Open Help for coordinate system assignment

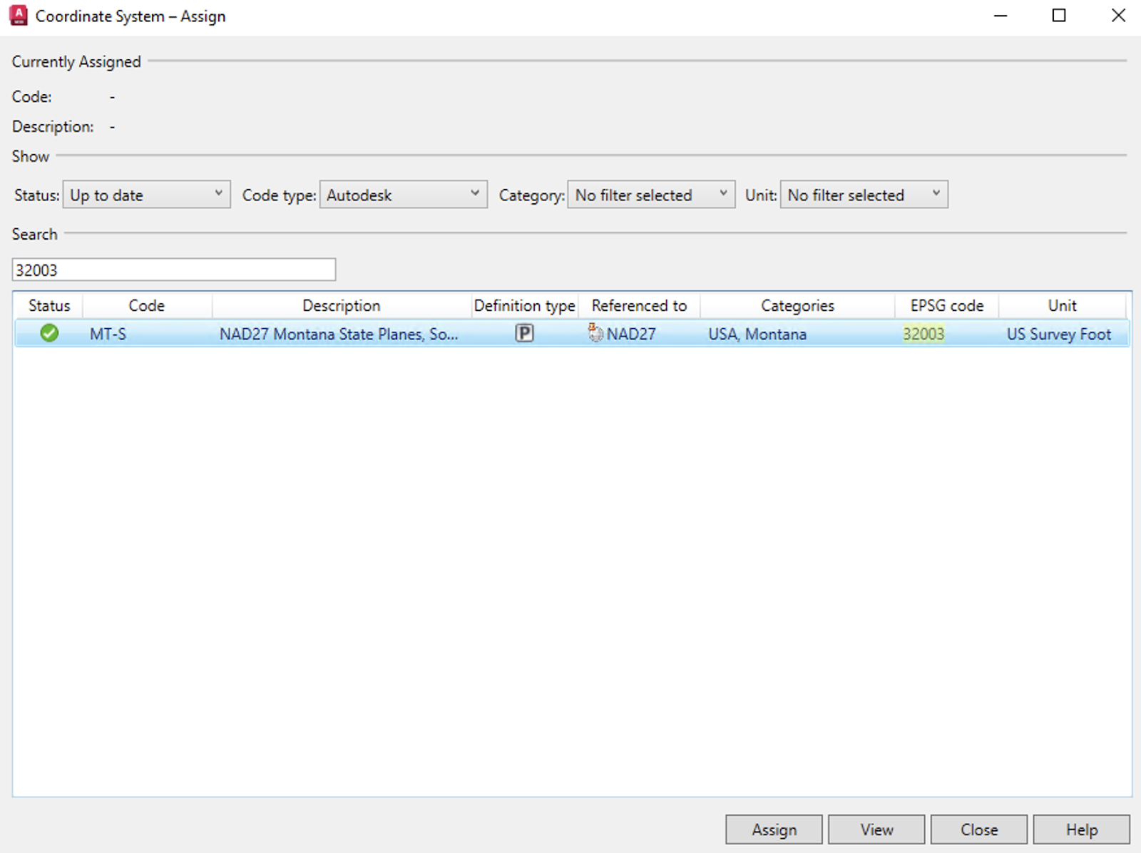tap(1081, 829)
